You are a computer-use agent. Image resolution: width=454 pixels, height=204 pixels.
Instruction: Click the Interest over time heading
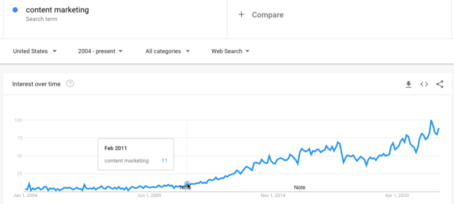(36, 84)
